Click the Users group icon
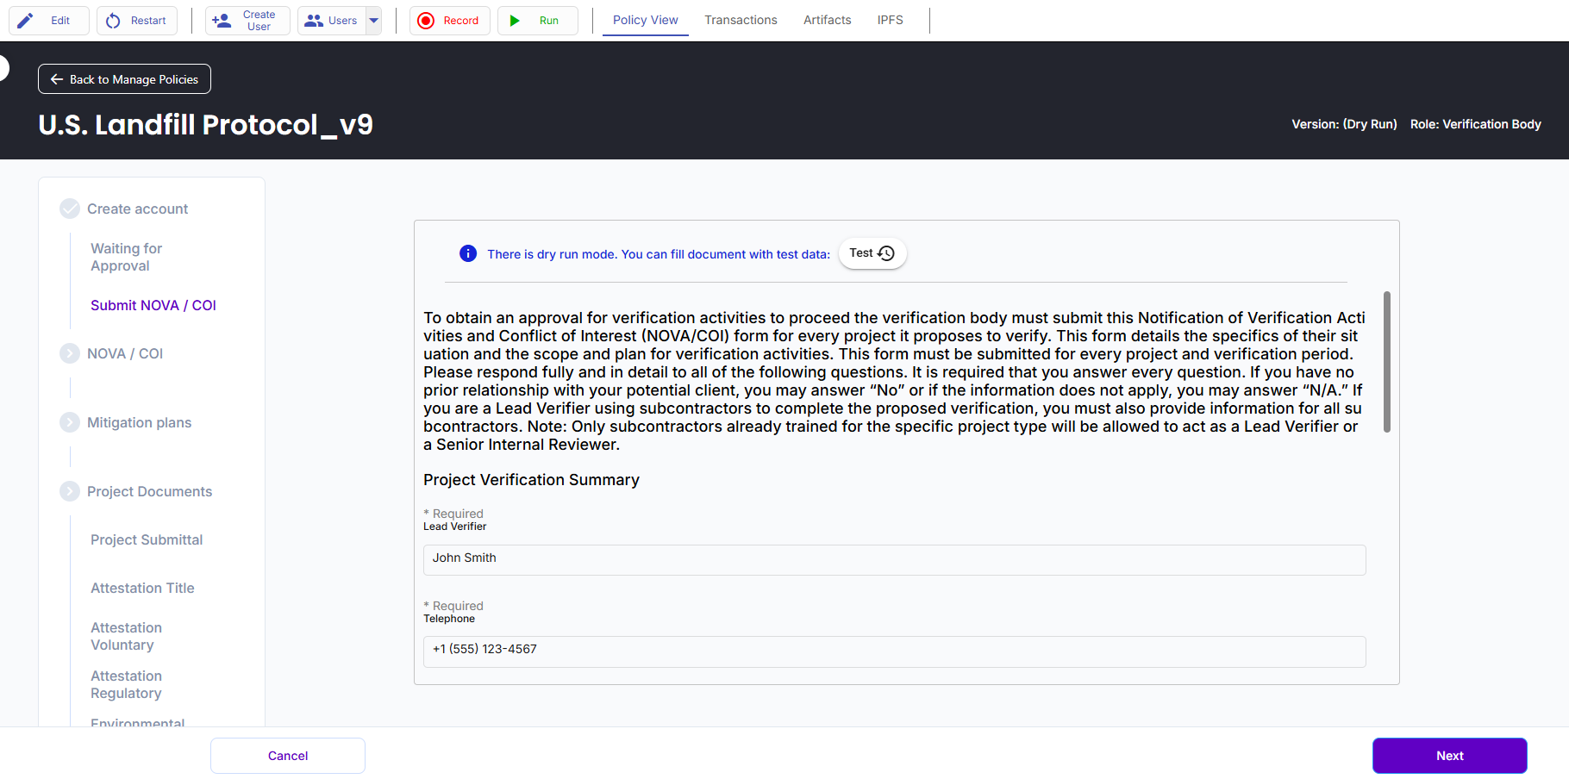This screenshot has height=779, width=1569. [314, 21]
